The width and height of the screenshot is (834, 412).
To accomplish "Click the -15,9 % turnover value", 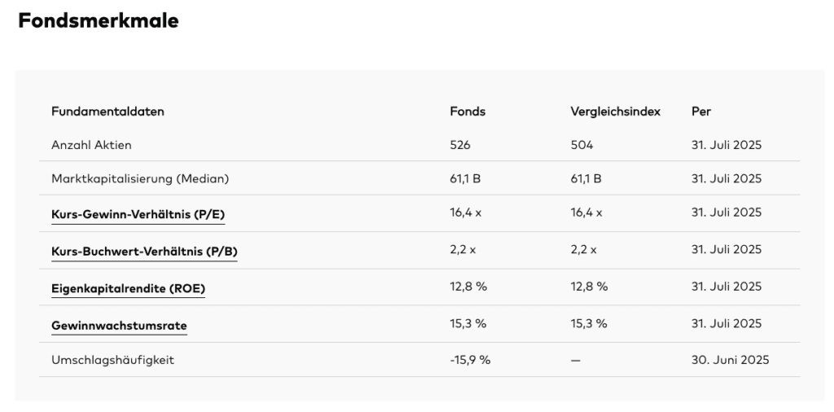I will pyautogui.click(x=470, y=360).
